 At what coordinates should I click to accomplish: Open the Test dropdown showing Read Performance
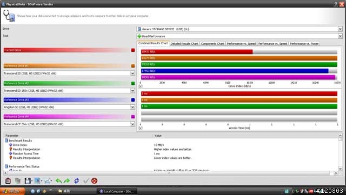(x=340, y=36)
